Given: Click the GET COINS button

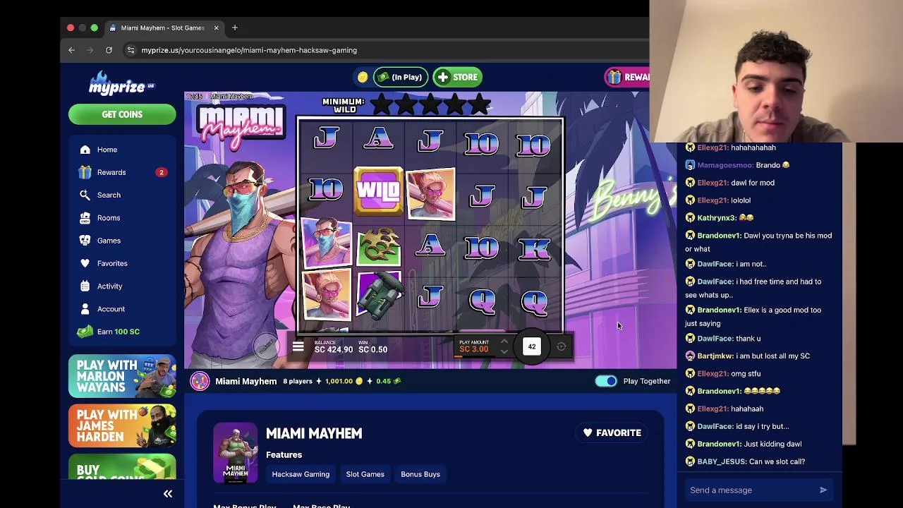Looking at the screenshot, I should coord(122,114).
